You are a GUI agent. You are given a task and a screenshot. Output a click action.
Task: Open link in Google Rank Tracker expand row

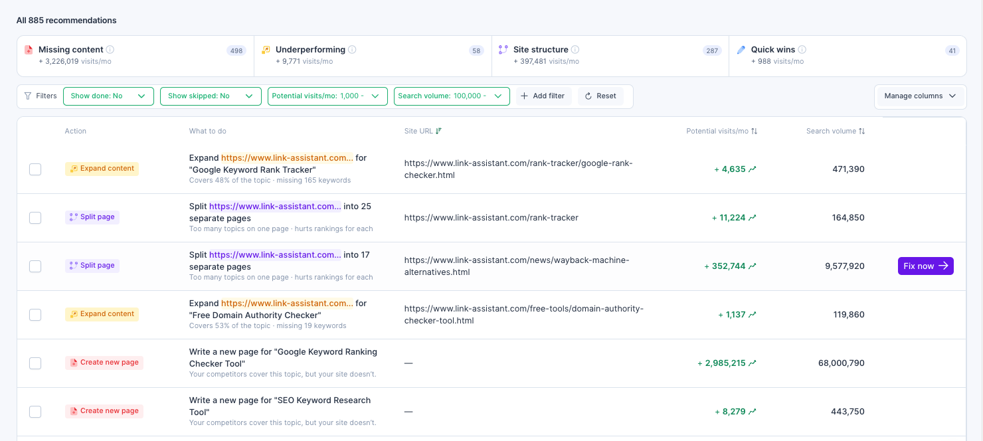(x=287, y=157)
